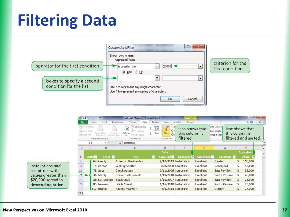The image size is (290, 217).
Task: Close the Custom AutoFilter dialog
Action: (199, 46)
